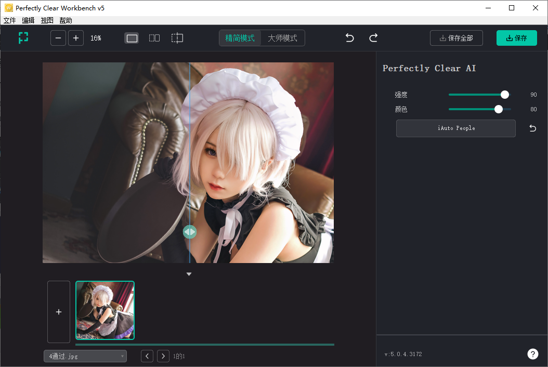The width and height of the screenshot is (548, 367).
Task: Enable split-line comparison view
Action: click(x=177, y=38)
